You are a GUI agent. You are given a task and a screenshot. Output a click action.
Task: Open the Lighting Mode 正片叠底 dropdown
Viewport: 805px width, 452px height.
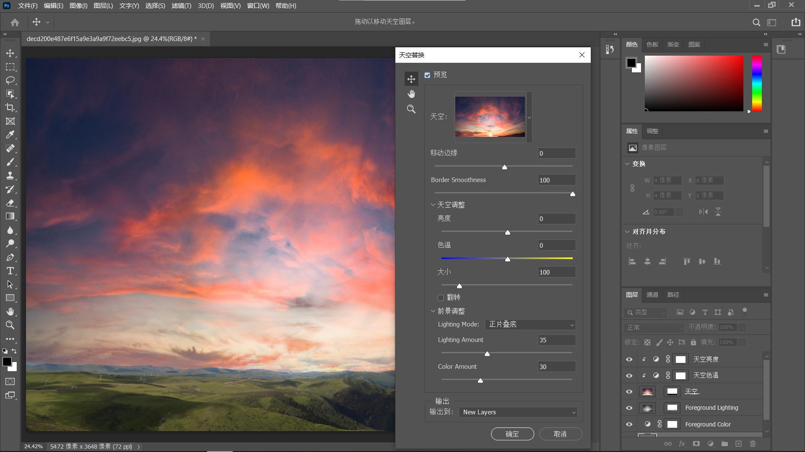coord(530,324)
